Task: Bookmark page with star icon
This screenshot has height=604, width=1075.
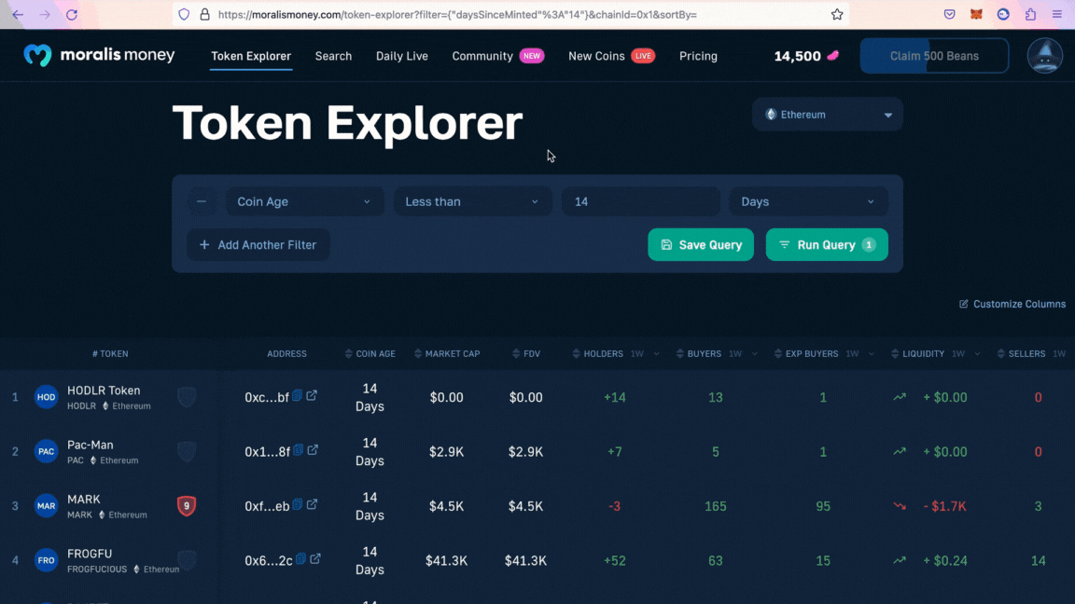Action: click(836, 14)
